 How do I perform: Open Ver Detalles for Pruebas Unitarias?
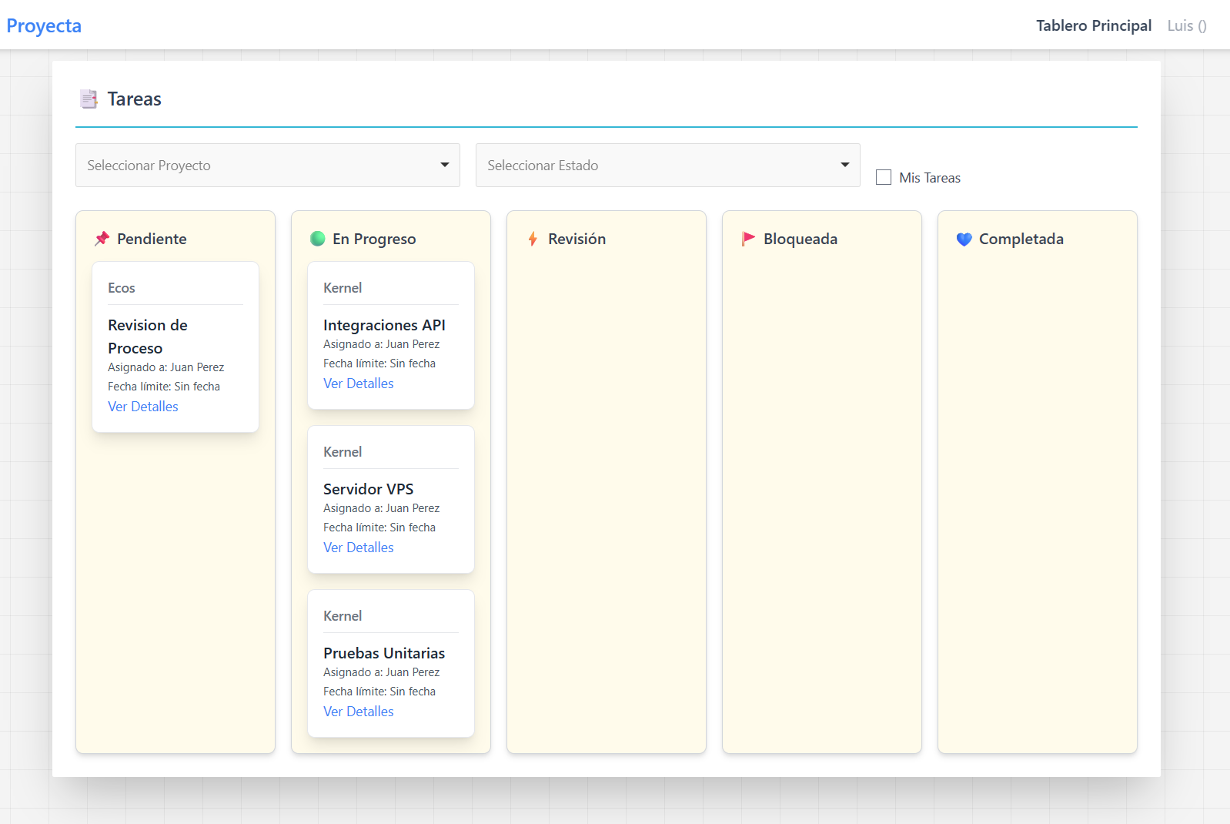[x=359, y=712]
